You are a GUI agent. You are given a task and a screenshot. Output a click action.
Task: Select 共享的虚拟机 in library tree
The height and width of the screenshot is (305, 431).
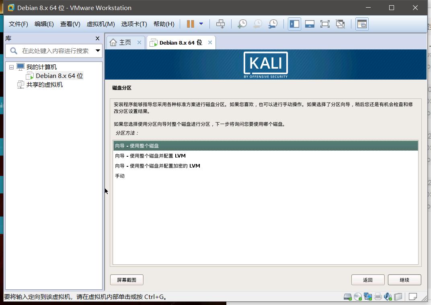(45, 85)
